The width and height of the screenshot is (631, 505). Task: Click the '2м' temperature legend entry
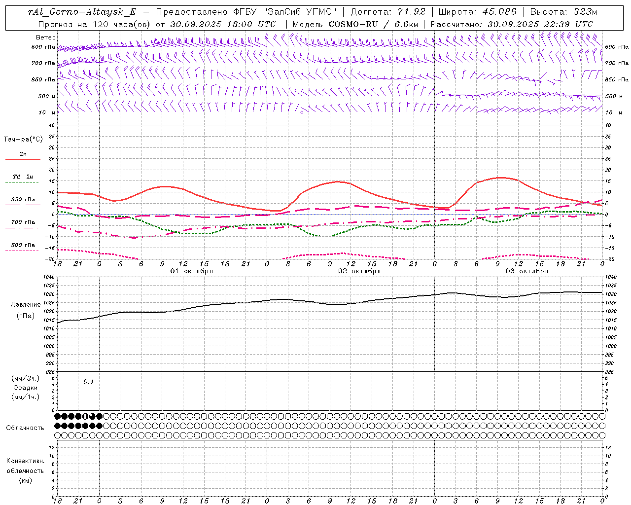tap(23, 154)
